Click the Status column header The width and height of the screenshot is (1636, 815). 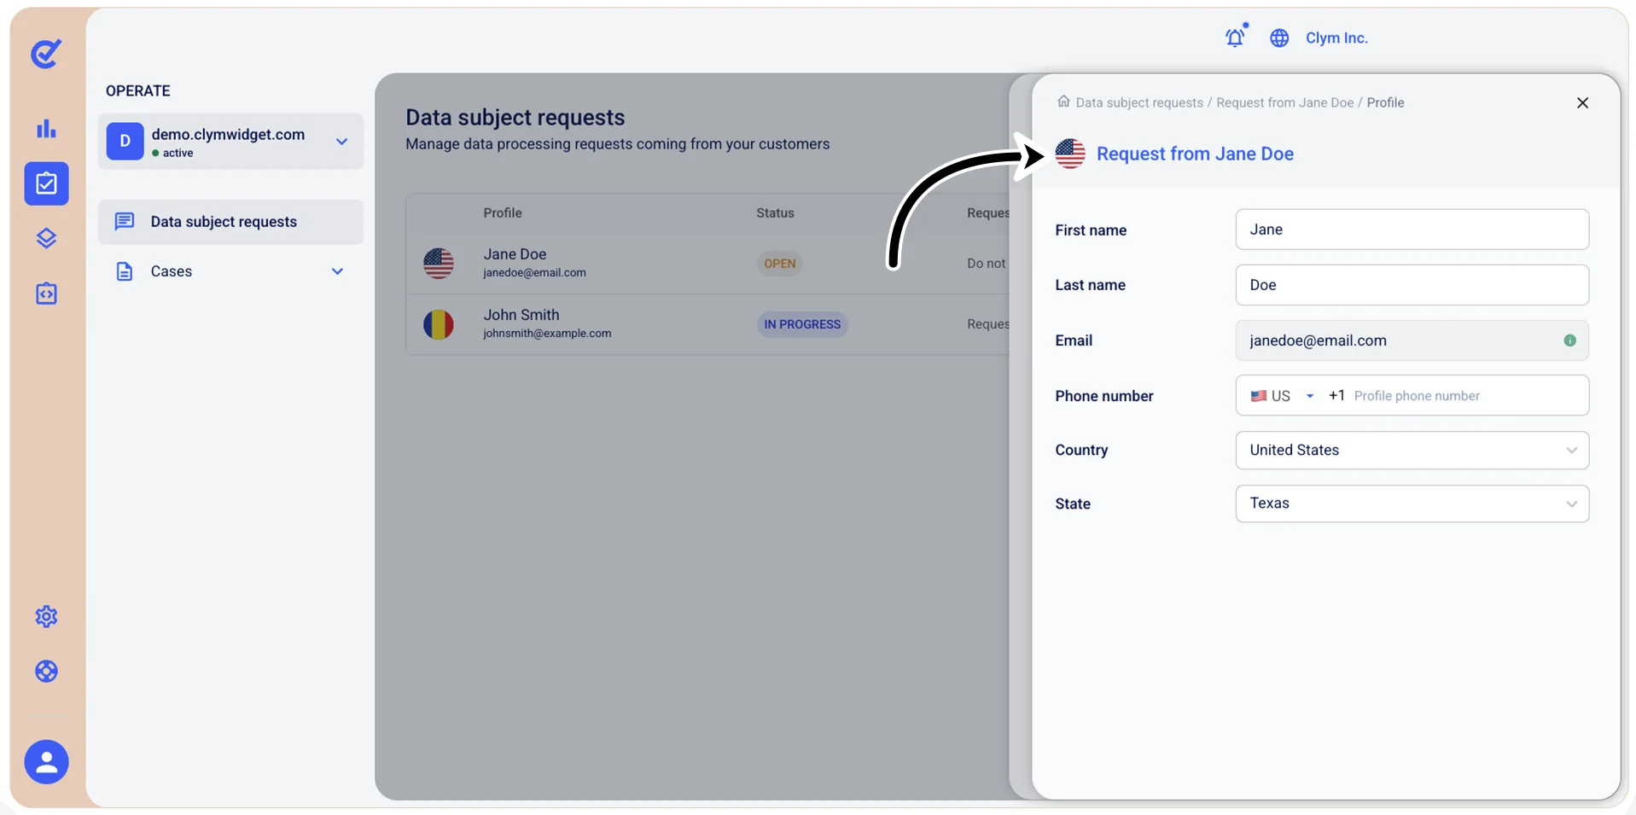[x=775, y=213]
